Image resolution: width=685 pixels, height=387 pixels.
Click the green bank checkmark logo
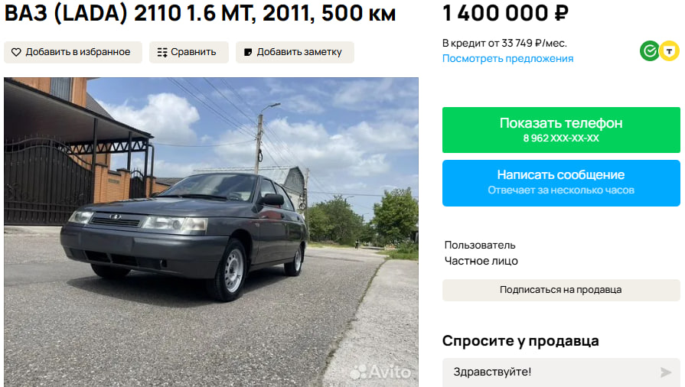coord(650,51)
